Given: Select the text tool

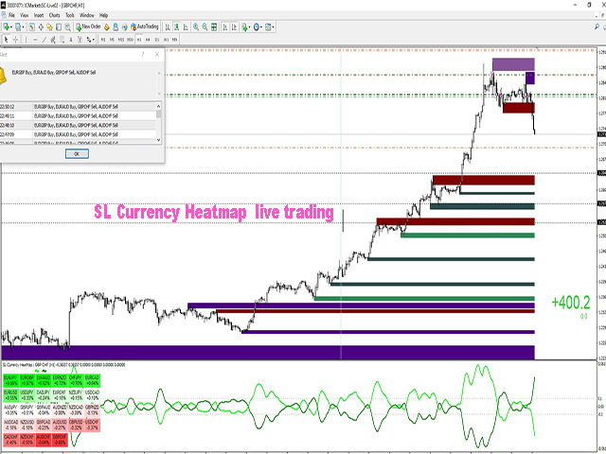Looking at the screenshot, I should pos(71,40).
